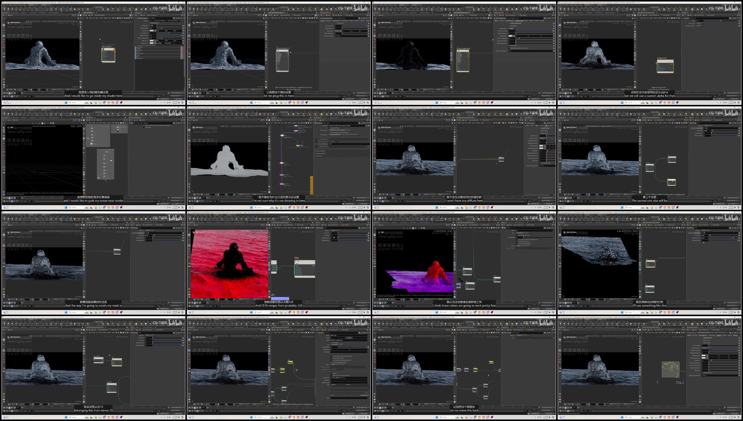Image resolution: width=743 pixels, height=421 pixels.
Task: Click Camera shelf tool in 'inside my shader' frame
Action: [99, 9]
